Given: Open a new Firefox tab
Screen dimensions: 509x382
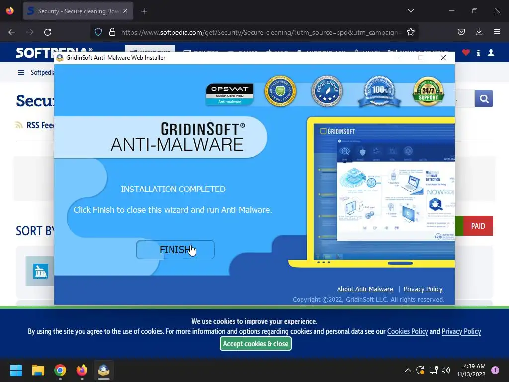Looking at the screenshot, I should point(144,11).
